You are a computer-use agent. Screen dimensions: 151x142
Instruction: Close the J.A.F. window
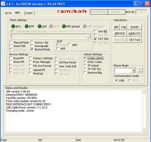tap(147, 4)
